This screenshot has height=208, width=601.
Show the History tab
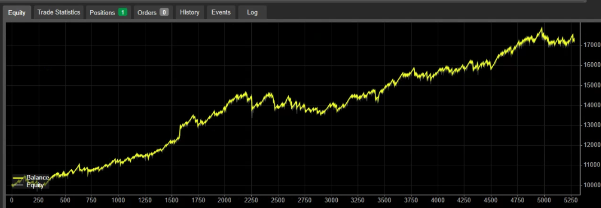(190, 12)
